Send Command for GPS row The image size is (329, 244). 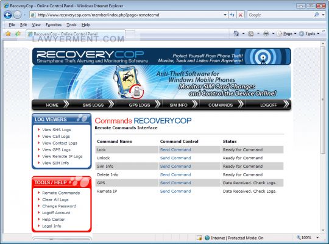(x=175, y=183)
